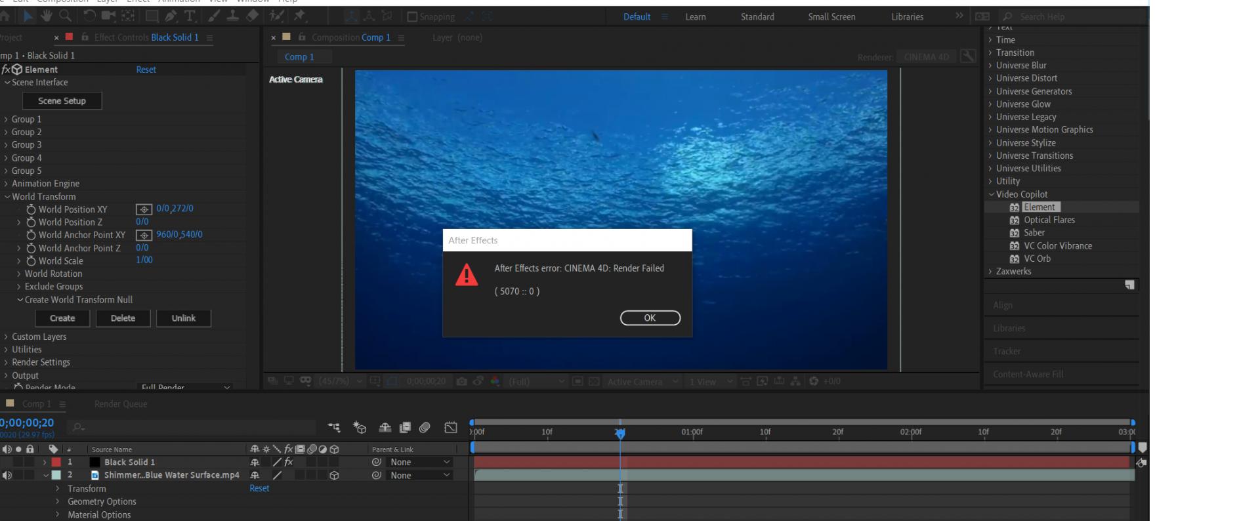Open the Render Queue tab
Image resolution: width=1260 pixels, height=521 pixels.
click(x=121, y=404)
